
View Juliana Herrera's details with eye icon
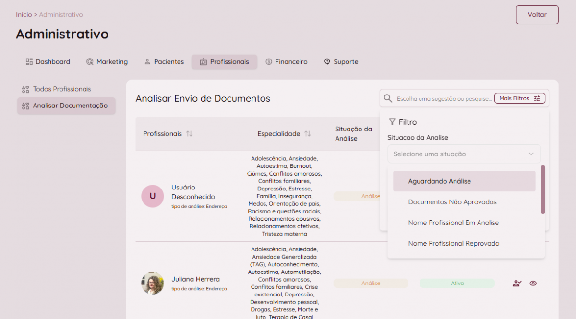pyautogui.click(x=533, y=284)
